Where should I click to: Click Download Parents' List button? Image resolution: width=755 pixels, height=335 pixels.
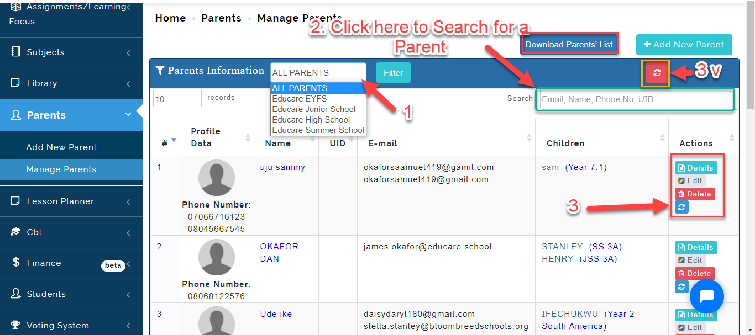[569, 44]
